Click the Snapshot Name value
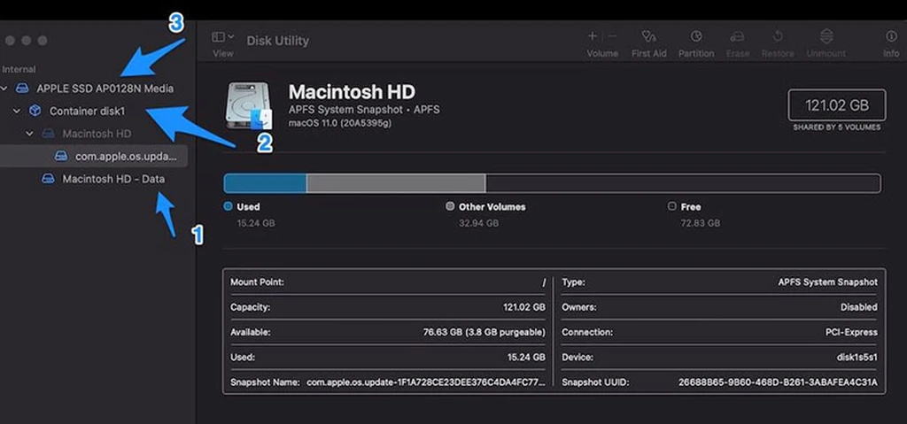This screenshot has height=424, width=907. pos(426,382)
